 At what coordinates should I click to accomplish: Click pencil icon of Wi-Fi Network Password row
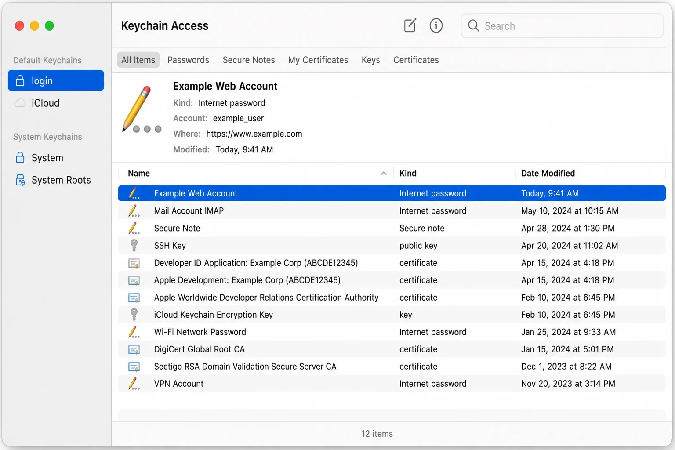coord(134,332)
